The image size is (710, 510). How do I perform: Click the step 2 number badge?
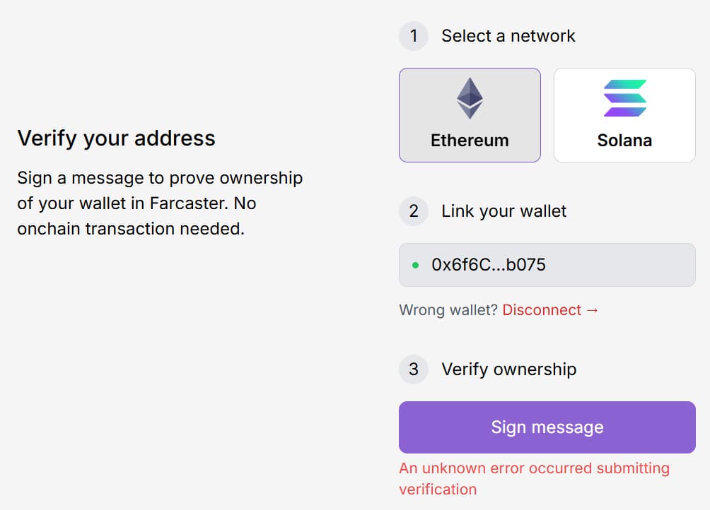414,211
